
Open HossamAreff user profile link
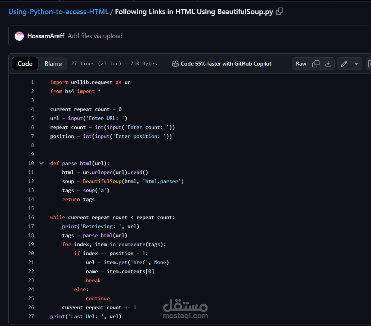tap(46, 36)
